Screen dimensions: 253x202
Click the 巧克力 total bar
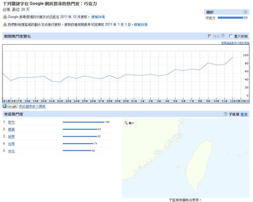[230, 18]
